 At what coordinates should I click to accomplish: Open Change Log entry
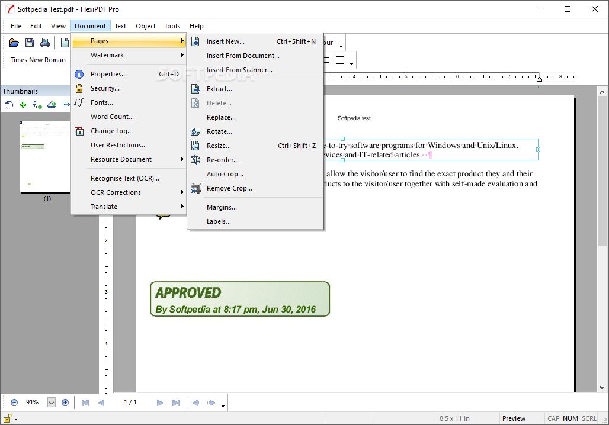[129, 131]
